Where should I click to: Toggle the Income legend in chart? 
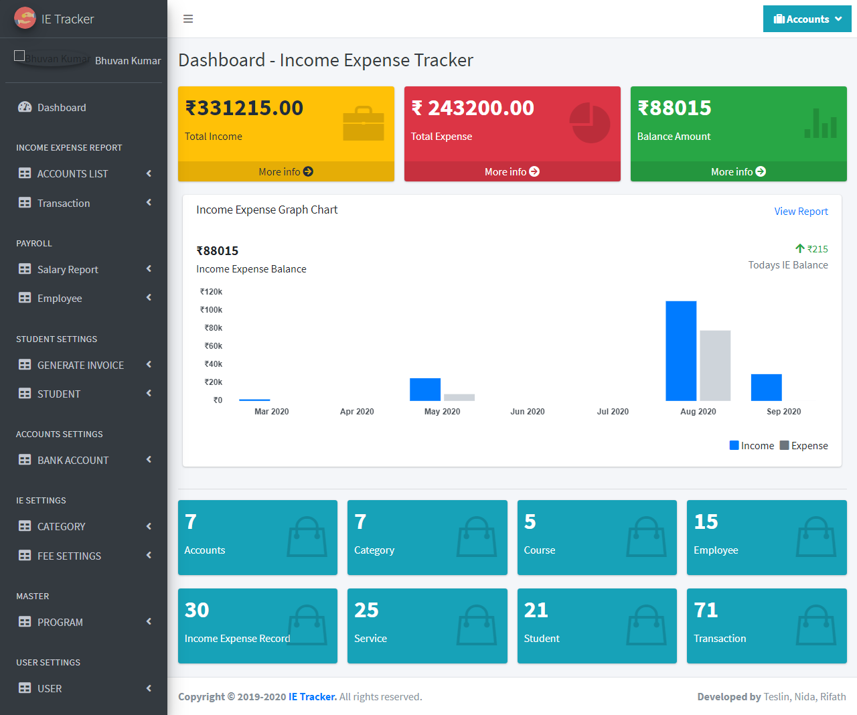[x=751, y=446]
